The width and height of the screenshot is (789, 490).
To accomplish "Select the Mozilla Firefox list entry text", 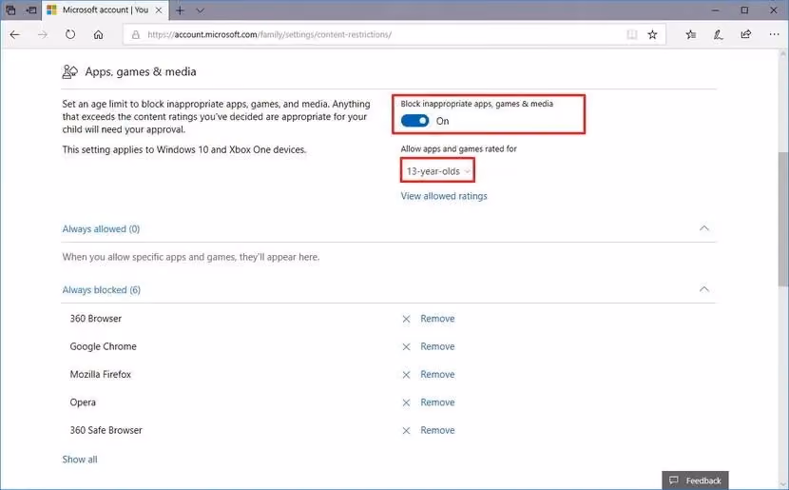I will [100, 375].
